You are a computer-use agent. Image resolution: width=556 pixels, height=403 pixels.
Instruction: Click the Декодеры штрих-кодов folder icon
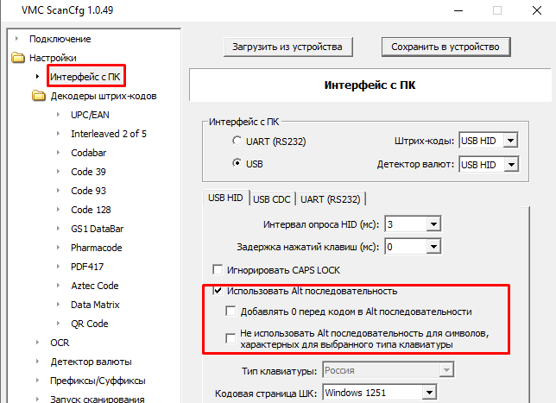(x=39, y=96)
